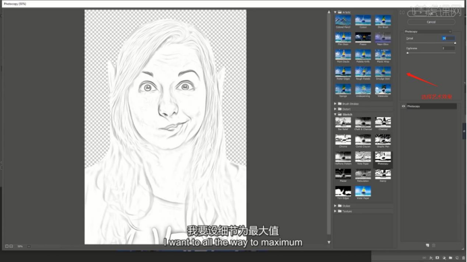Click the OK button
The image size is (467, 262).
click(x=431, y=13)
